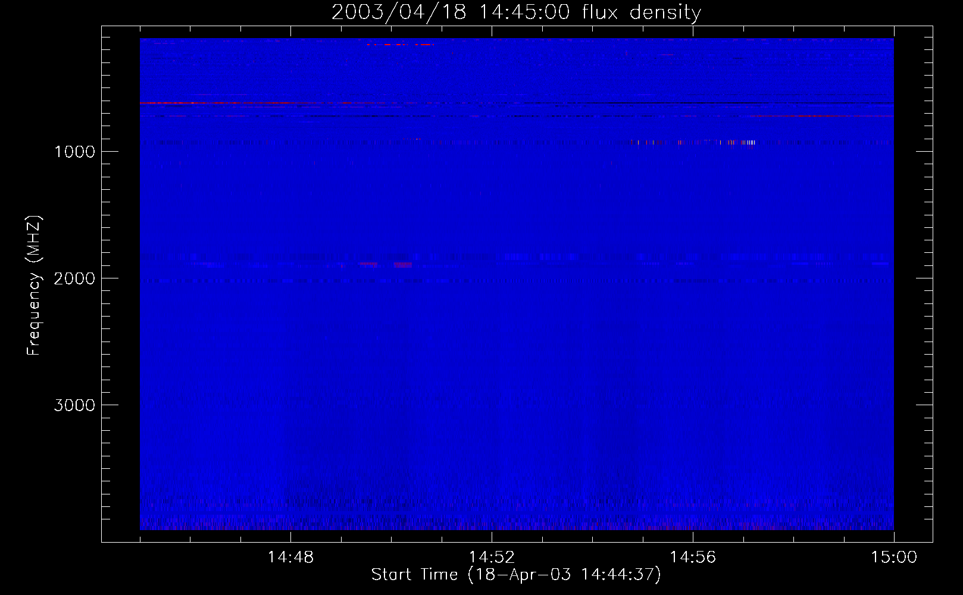
Task: Click the 'Frequency (MHZ)' vertical axis title
Action: click(34, 286)
